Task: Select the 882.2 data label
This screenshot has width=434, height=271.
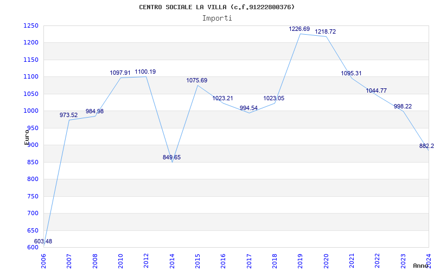Action: (426, 146)
